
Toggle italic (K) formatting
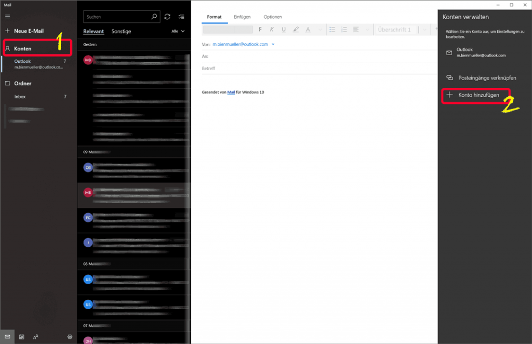[x=271, y=30]
